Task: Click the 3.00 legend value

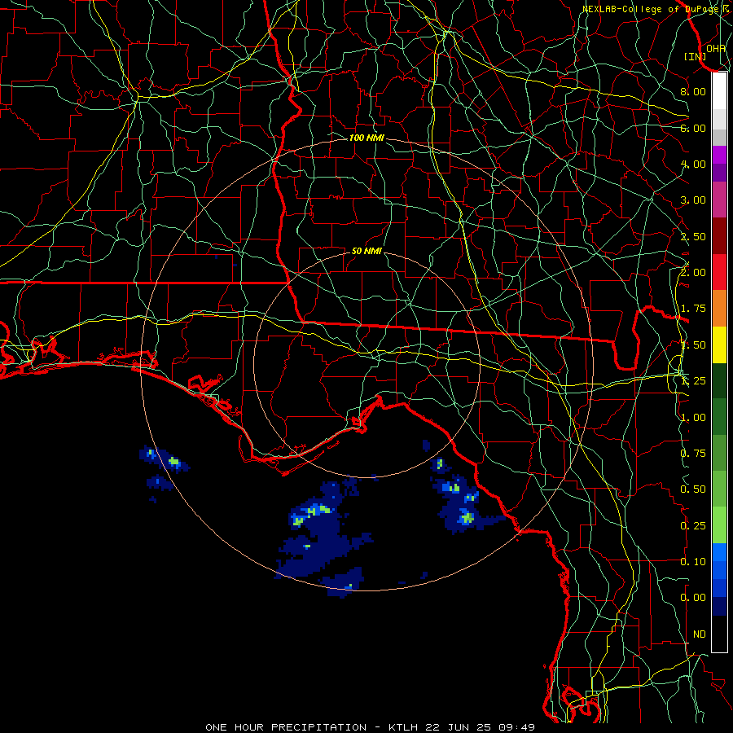Action: point(693,200)
